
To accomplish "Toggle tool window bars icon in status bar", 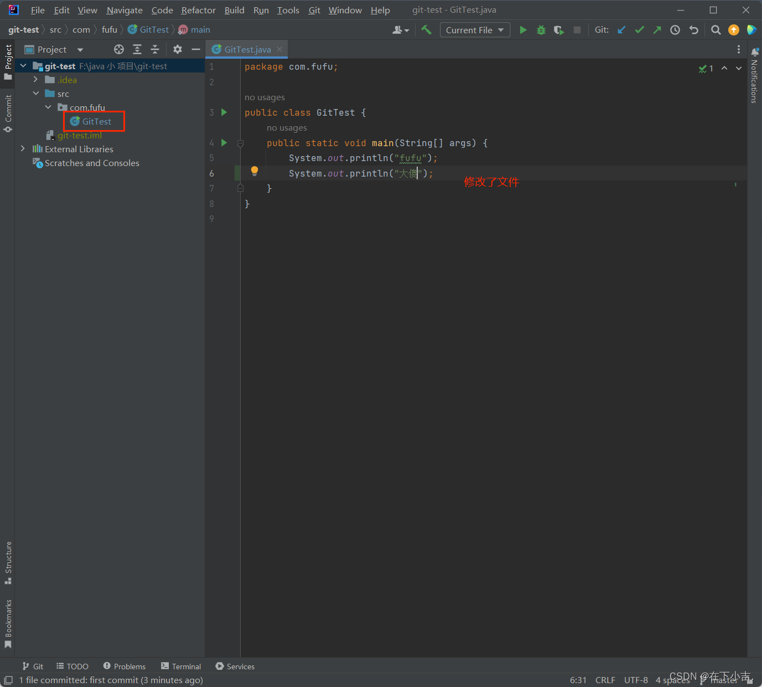I will click(x=8, y=680).
